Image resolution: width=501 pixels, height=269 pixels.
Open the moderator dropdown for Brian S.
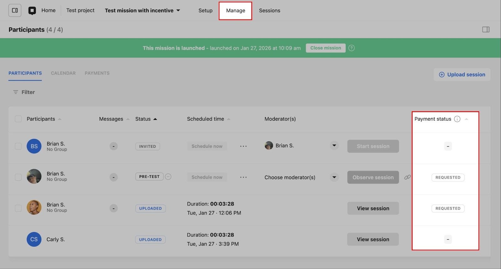(x=334, y=146)
